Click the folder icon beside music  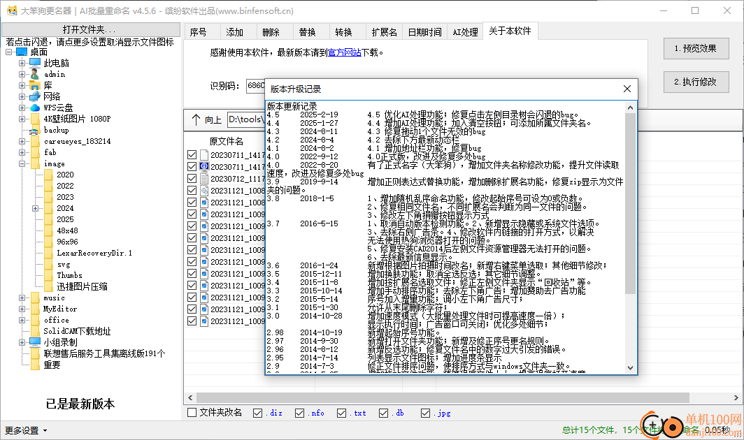coord(35,298)
